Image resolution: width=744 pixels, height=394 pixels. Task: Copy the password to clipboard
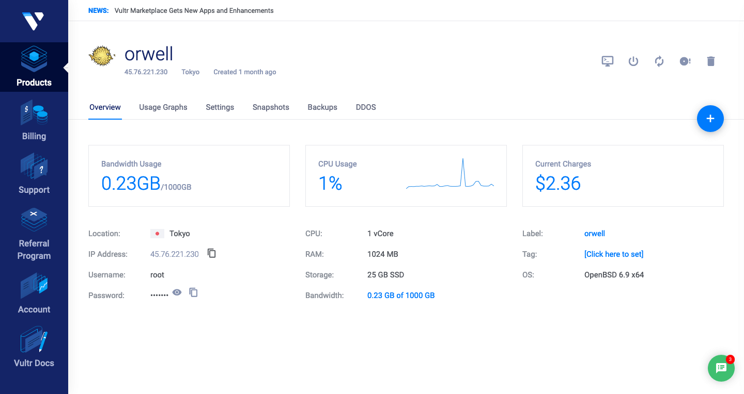[x=193, y=292]
